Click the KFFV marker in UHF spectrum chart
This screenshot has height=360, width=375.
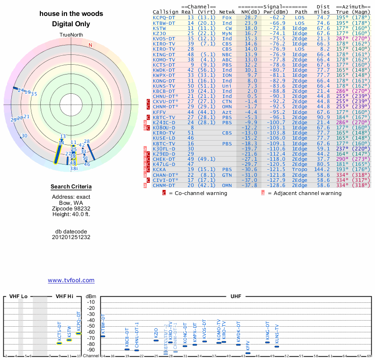(248, 353)
